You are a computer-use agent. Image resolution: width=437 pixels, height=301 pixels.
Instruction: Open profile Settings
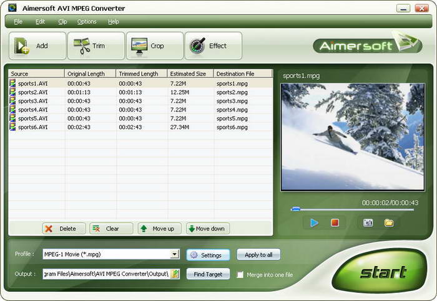pyautogui.click(x=208, y=255)
